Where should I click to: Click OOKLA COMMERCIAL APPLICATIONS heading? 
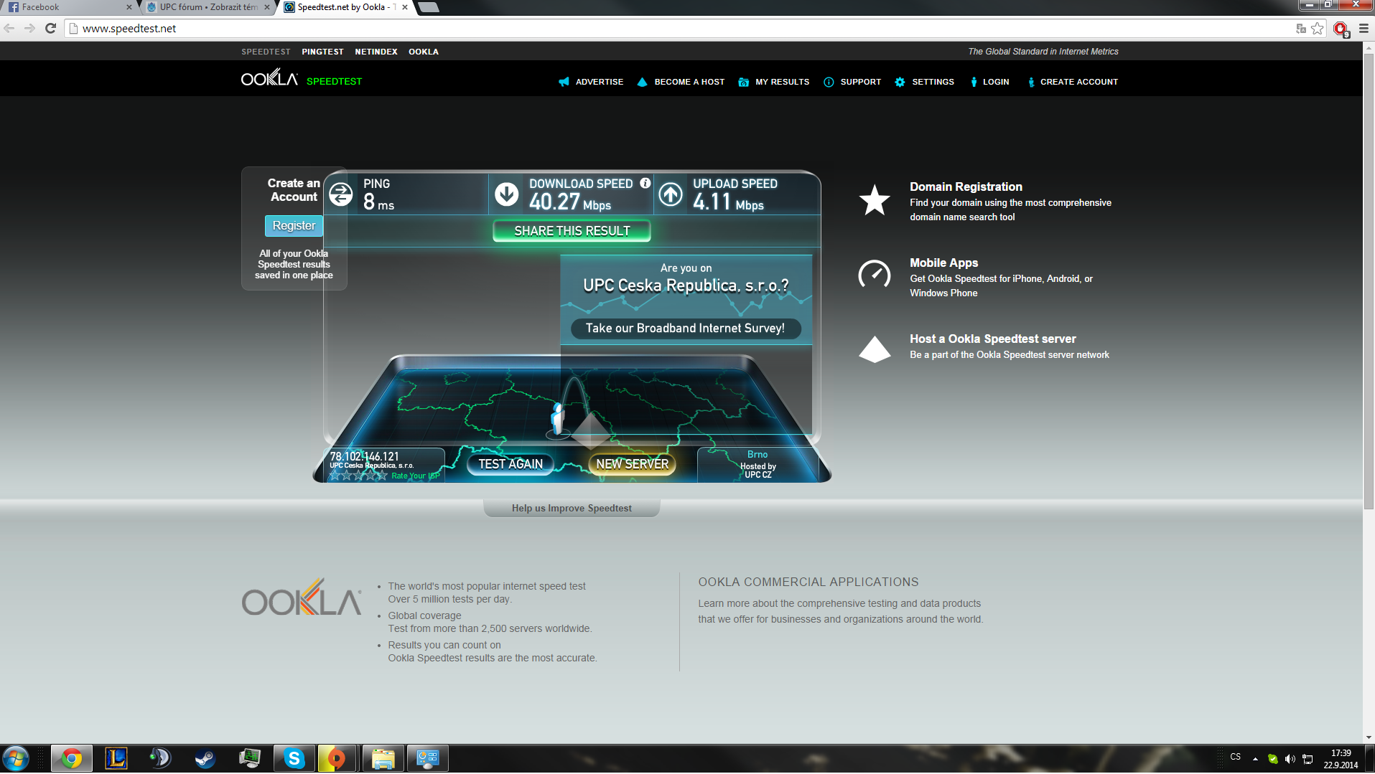[808, 582]
